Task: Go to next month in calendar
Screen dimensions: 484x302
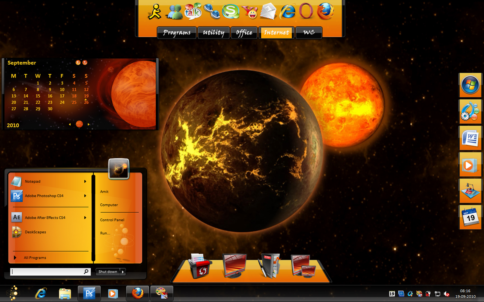Action: tap(88, 124)
